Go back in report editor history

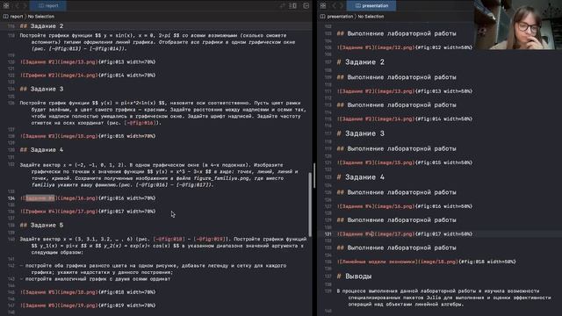point(17,5)
